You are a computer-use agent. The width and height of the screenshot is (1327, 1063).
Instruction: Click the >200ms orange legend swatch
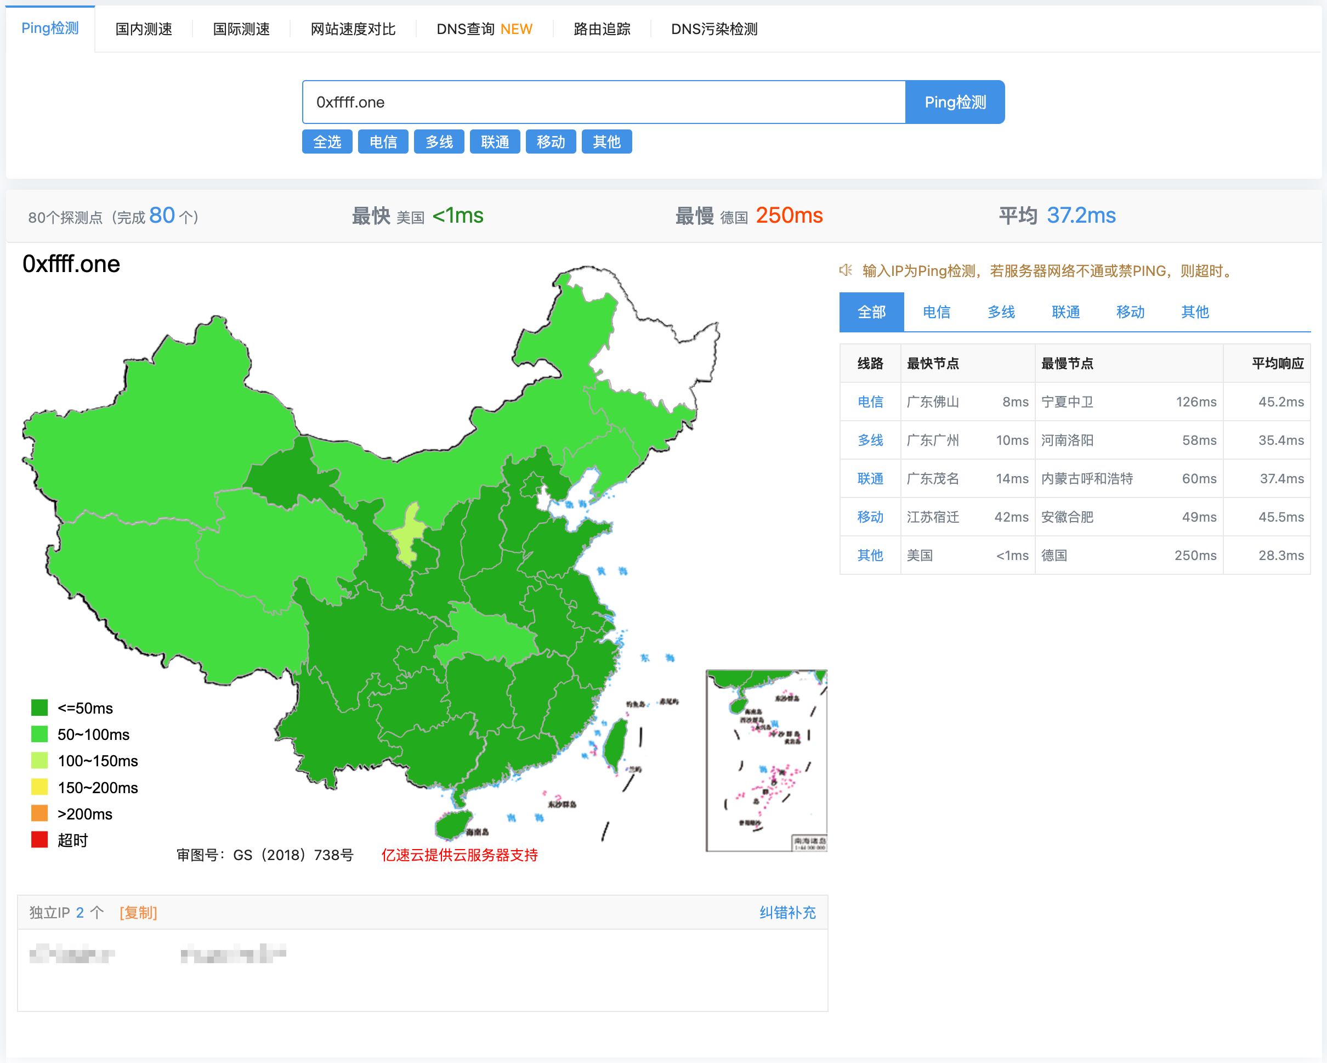39,814
